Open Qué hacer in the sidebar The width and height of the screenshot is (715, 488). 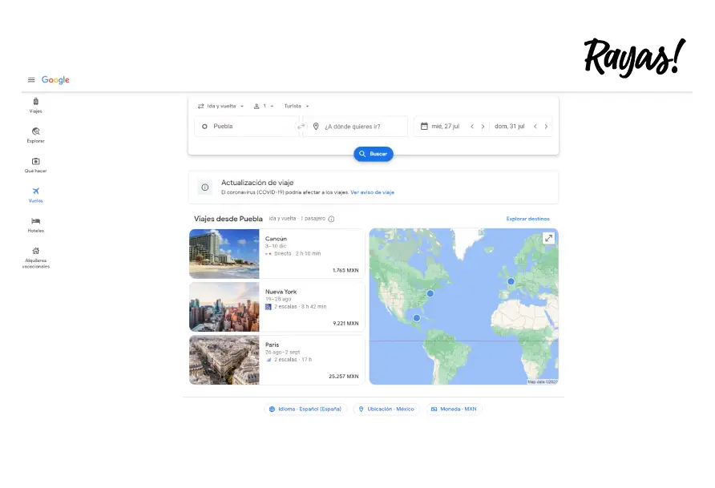click(x=35, y=165)
